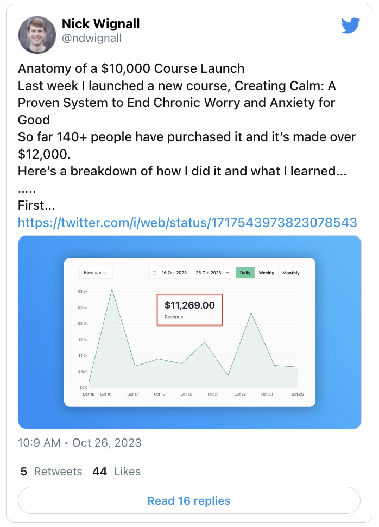
Task: Select the Daily interval toggle
Action: [x=245, y=273]
